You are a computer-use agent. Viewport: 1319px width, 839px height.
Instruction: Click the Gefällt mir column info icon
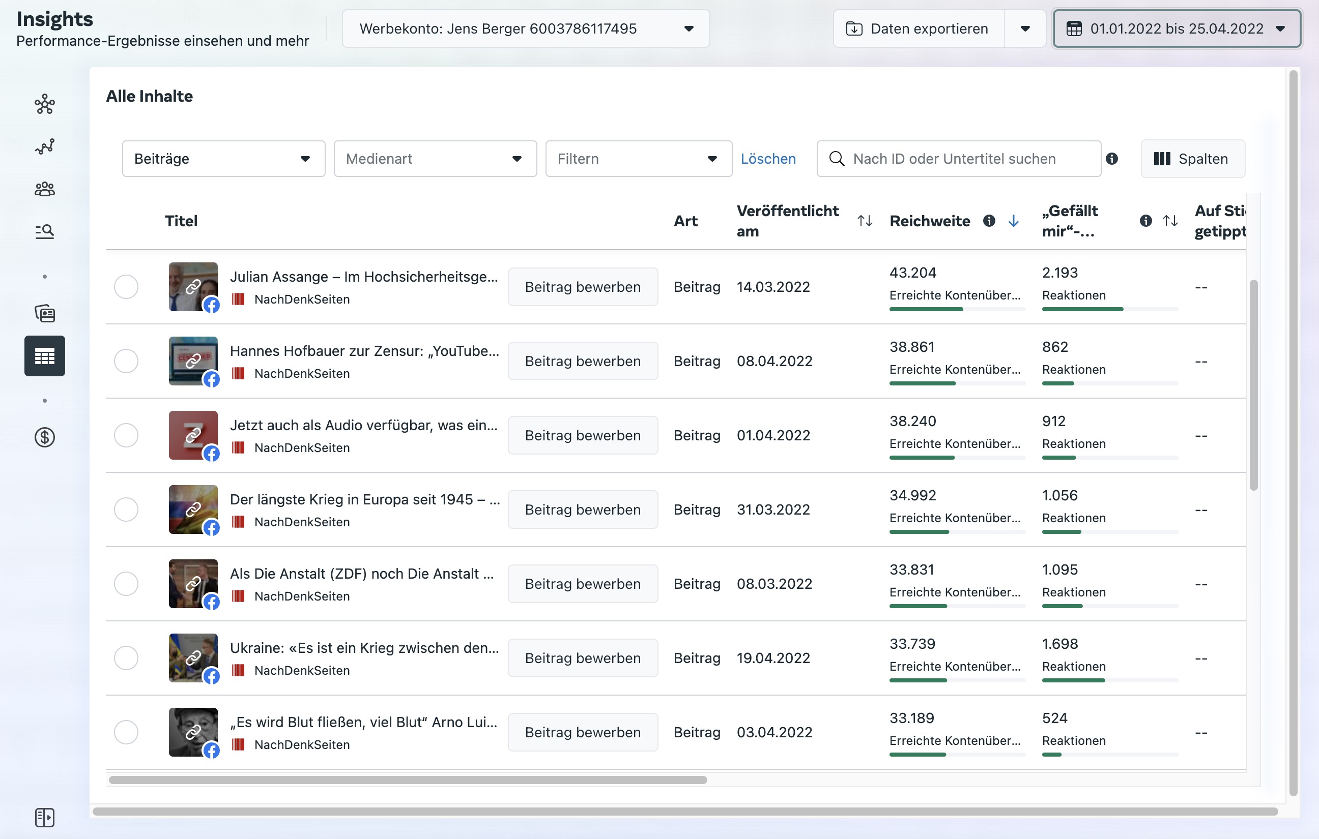pos(1145,221)
